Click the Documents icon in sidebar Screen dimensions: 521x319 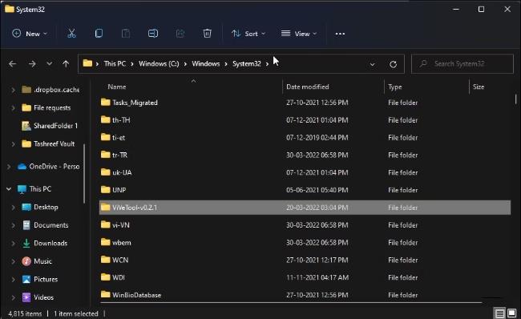(26, 225)
